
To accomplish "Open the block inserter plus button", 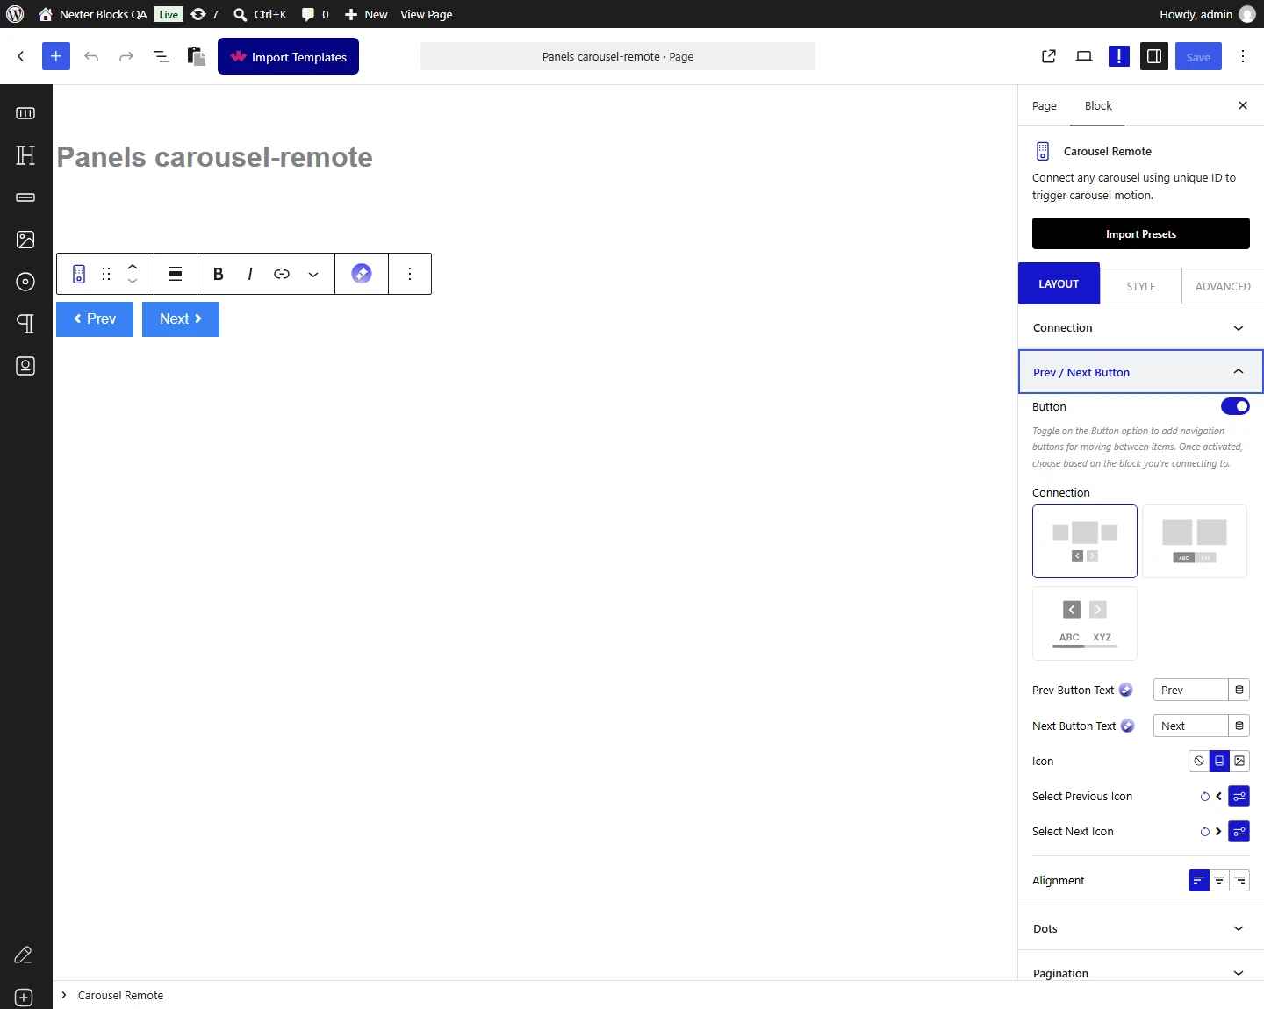I will pyautogui.click(x=55, y=56).
